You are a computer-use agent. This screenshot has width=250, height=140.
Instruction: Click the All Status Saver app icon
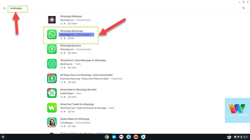tap(52, 79)
